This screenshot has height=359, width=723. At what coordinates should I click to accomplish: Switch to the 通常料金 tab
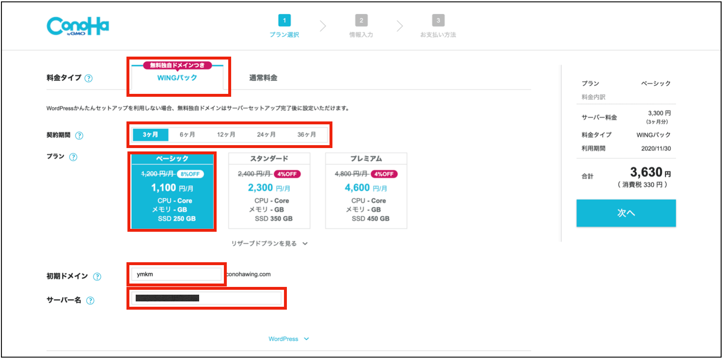tap(263, 78)
